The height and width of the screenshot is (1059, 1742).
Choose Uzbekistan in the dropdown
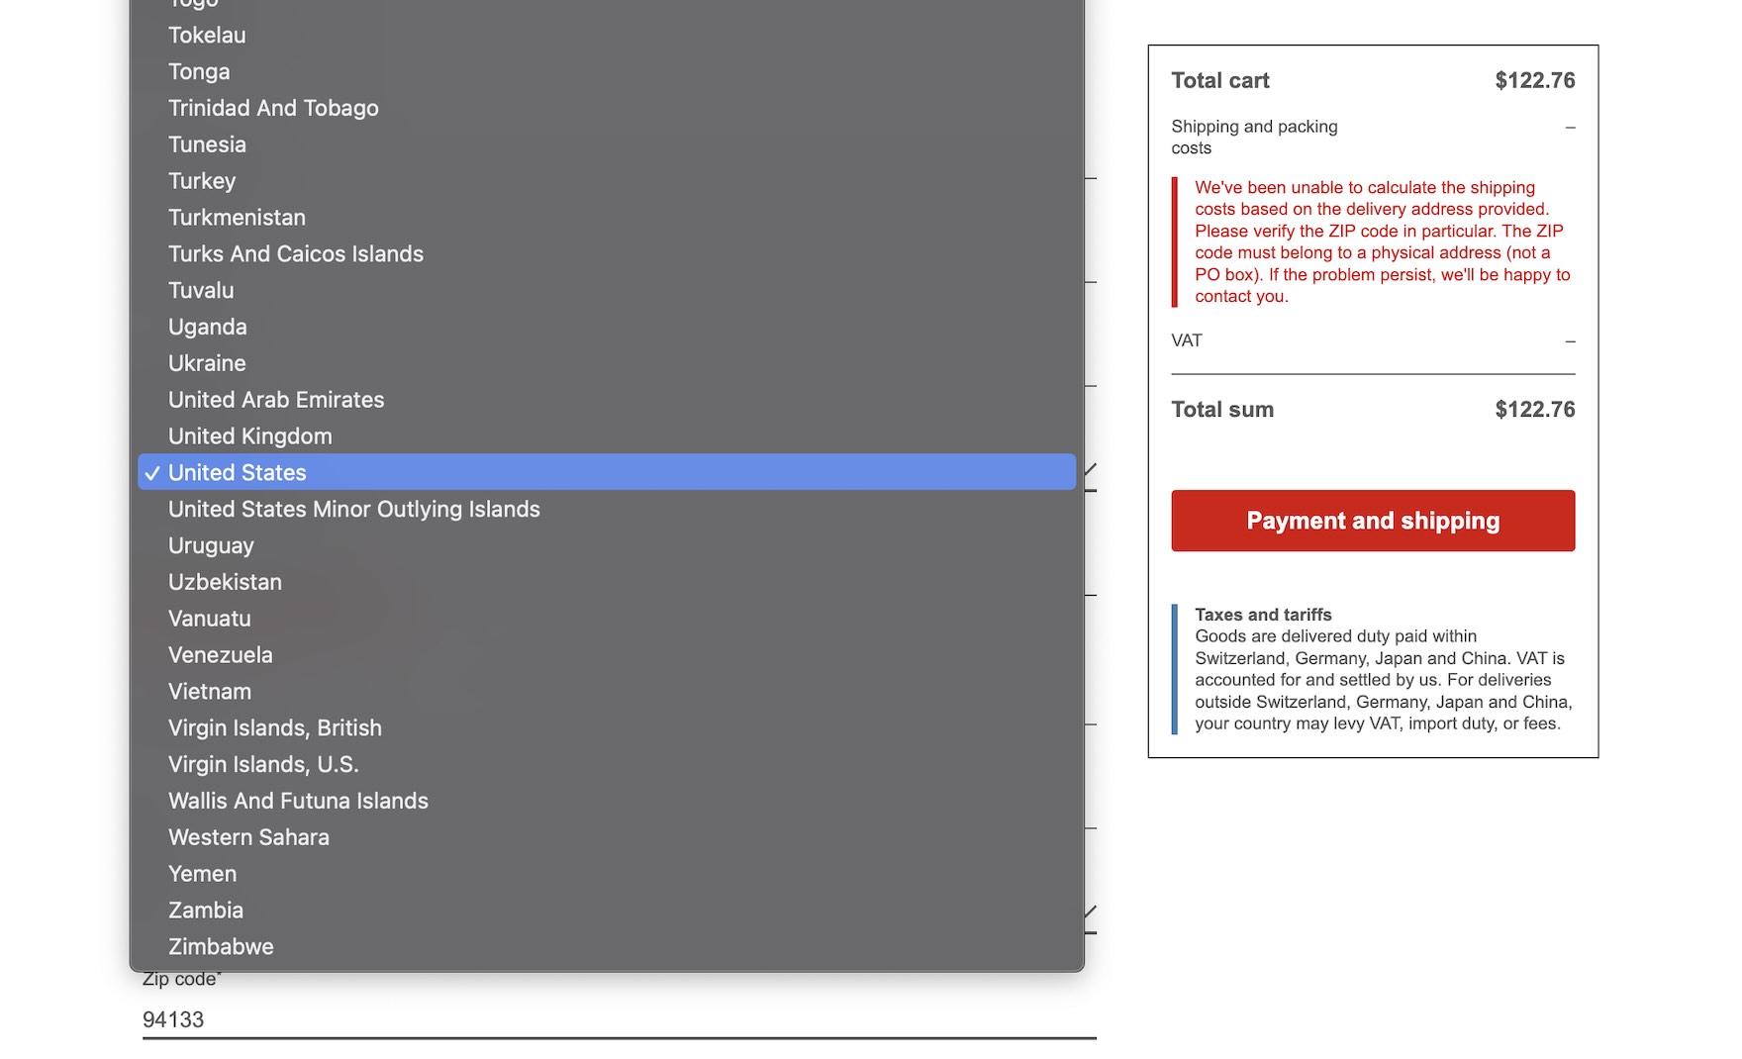[x=225, y=583]
